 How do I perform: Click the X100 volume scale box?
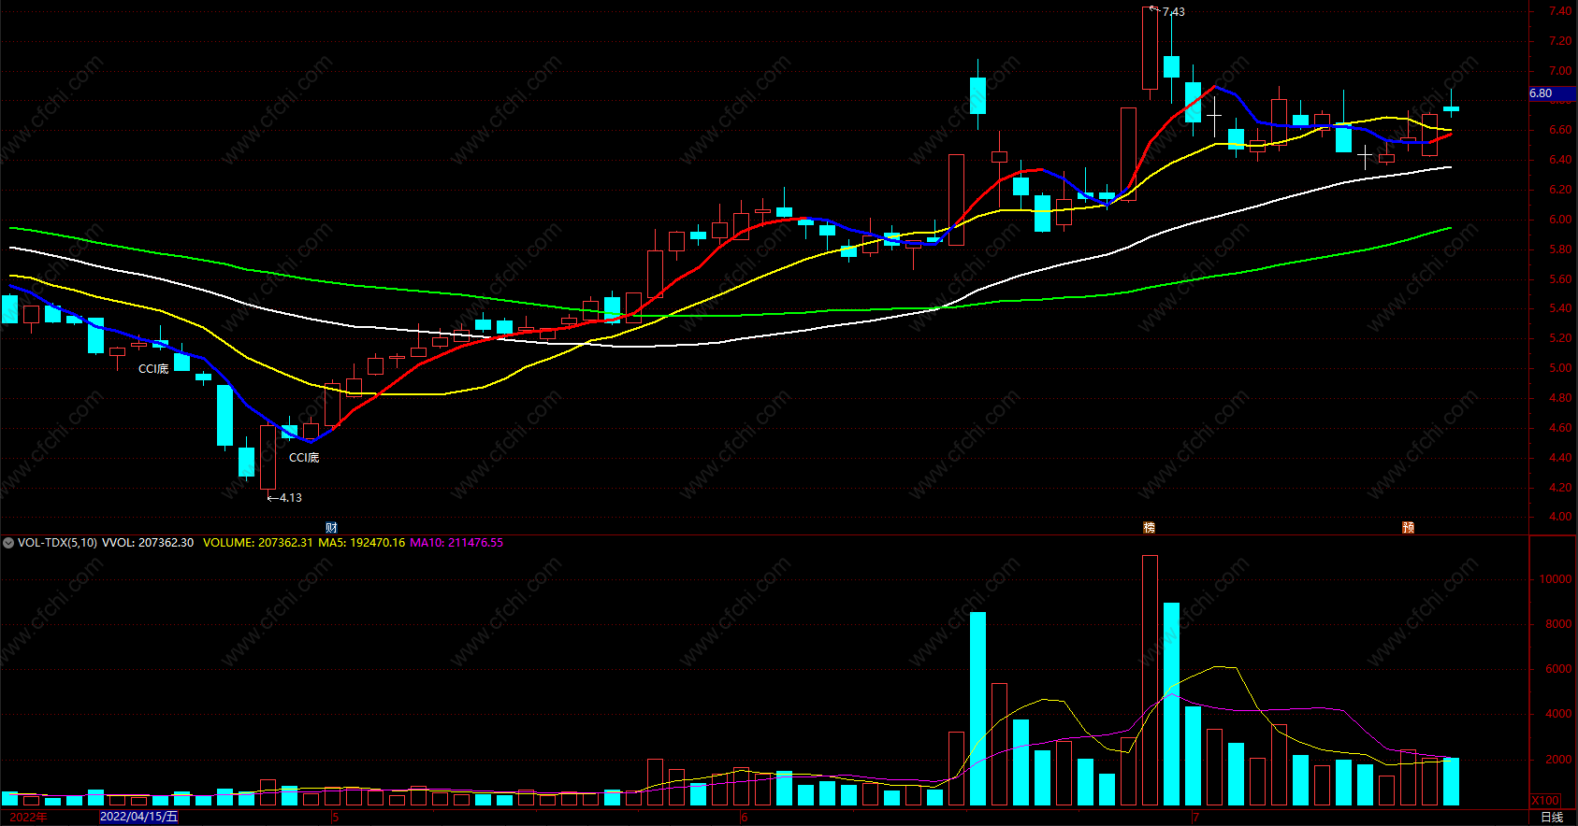click(x=1546, y=801)
